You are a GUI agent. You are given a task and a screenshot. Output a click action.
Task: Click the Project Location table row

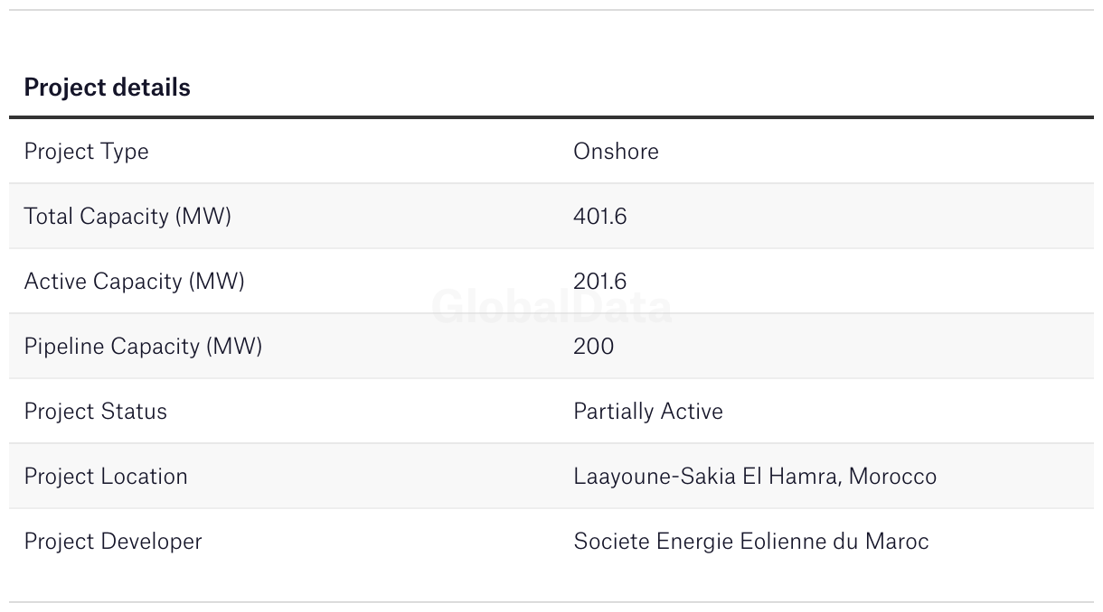tap(407, 476)
